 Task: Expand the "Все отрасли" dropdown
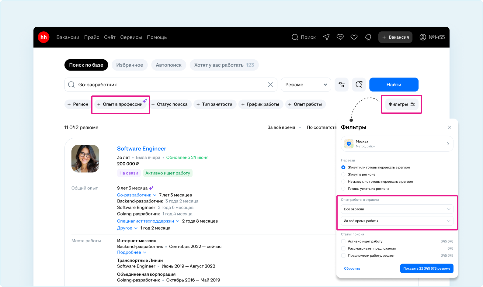click(397, 209)
